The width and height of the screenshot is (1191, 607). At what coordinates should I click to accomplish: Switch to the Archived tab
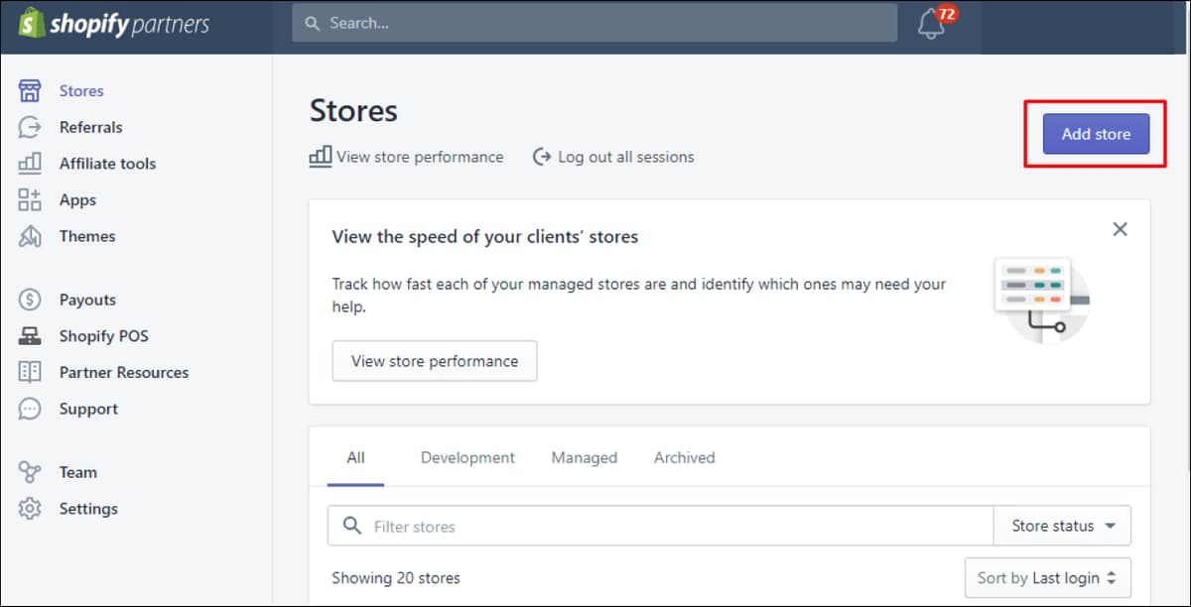pyautogui.click(x=684, y=457)
